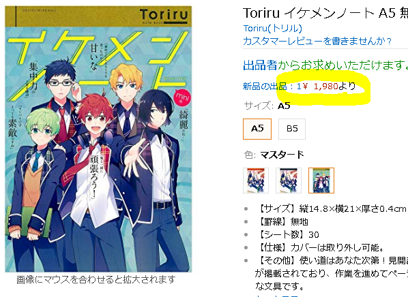Click the pink mini badge on the cover
This screenshot has width=408, height=297.
click(x=182, y=97)
